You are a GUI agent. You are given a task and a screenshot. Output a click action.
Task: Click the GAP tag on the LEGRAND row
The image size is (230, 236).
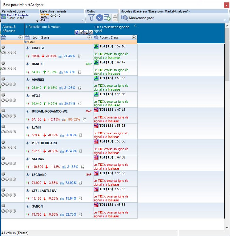coord(89,175)
